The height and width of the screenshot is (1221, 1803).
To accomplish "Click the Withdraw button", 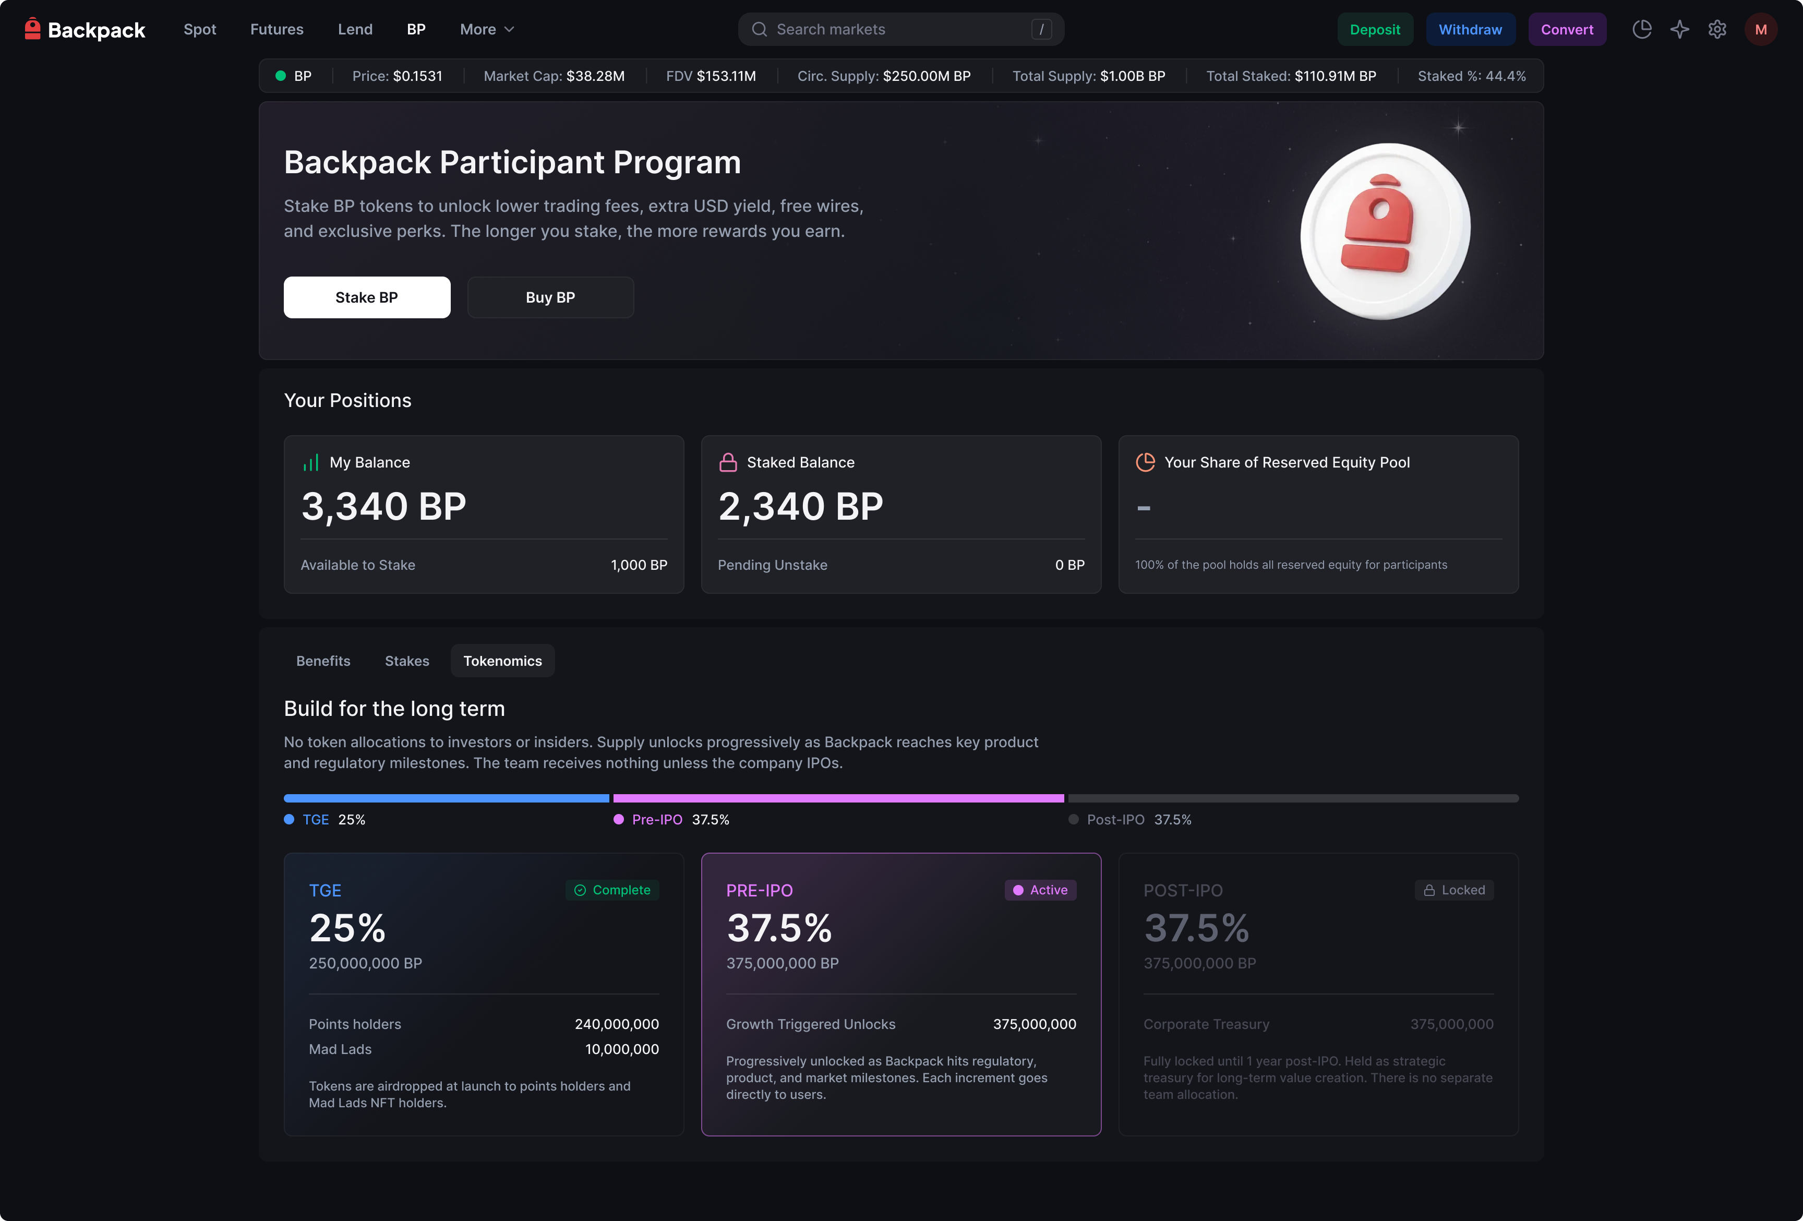I will (x=1470, y=29).
